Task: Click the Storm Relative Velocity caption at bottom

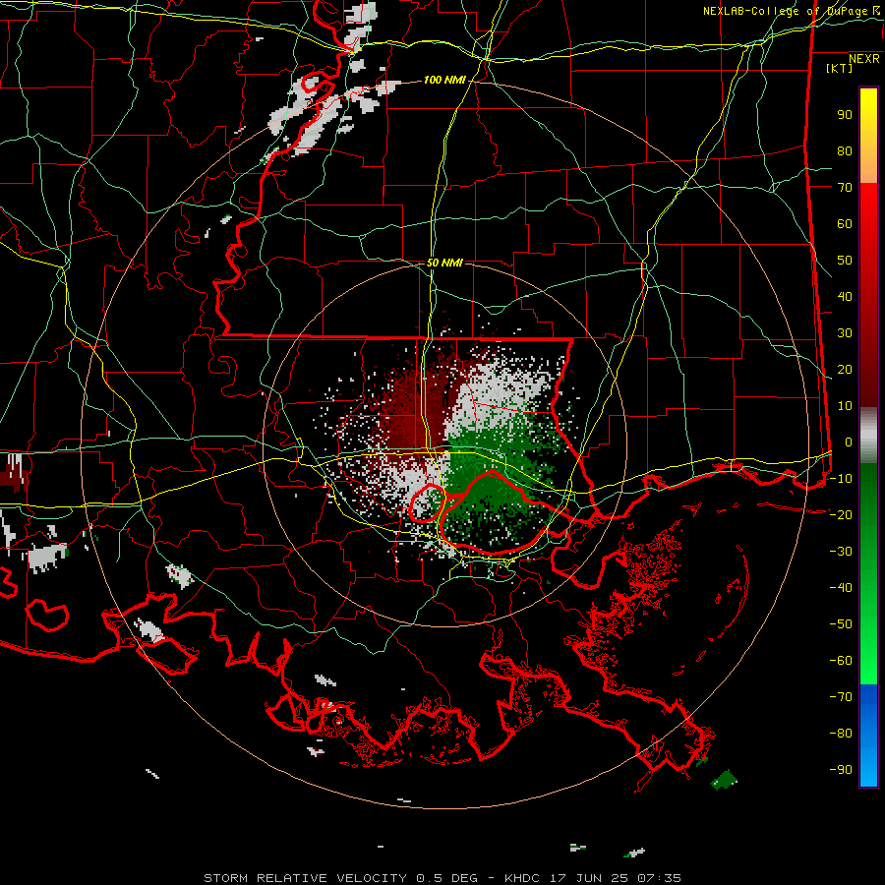Action: (442, 878)
